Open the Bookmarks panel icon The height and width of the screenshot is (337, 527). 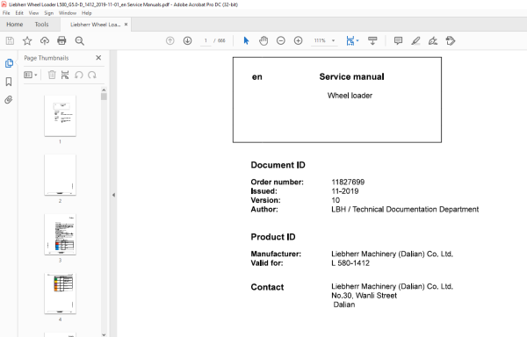pyautogui.click(x=9, y=82)
